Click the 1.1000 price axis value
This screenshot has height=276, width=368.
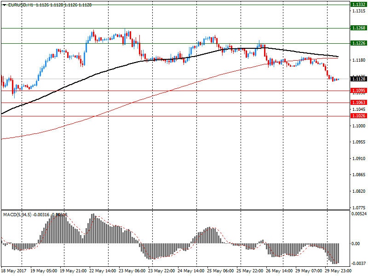pyautogui.click(x=359, y=126)
